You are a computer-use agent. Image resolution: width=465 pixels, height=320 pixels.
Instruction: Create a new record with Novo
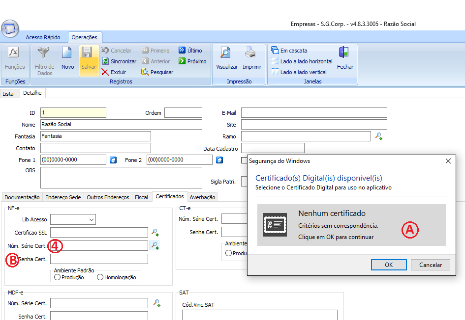pyautogui.click(x=67, y=58)
